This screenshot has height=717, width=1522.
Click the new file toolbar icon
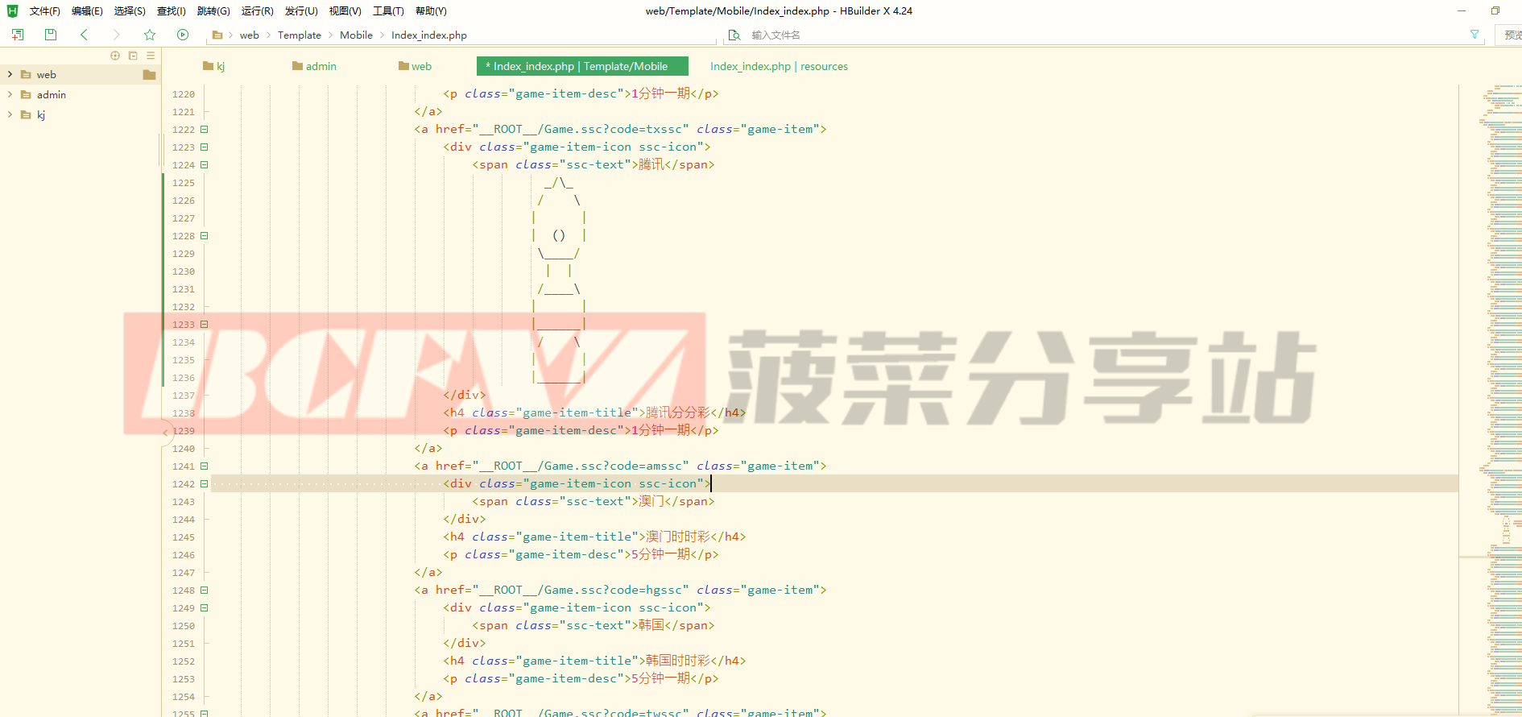pyautogui.click(x=18, y=35)
